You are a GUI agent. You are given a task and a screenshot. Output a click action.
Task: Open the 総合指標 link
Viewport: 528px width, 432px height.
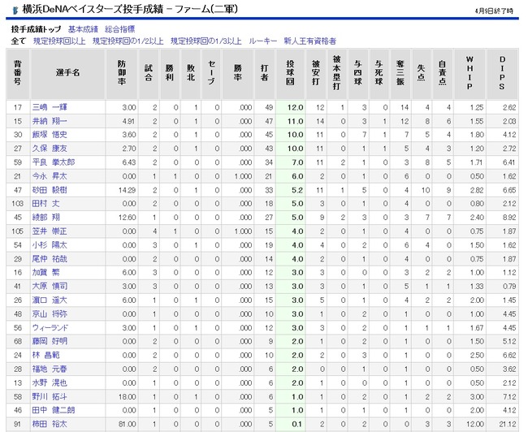[120, 29]
